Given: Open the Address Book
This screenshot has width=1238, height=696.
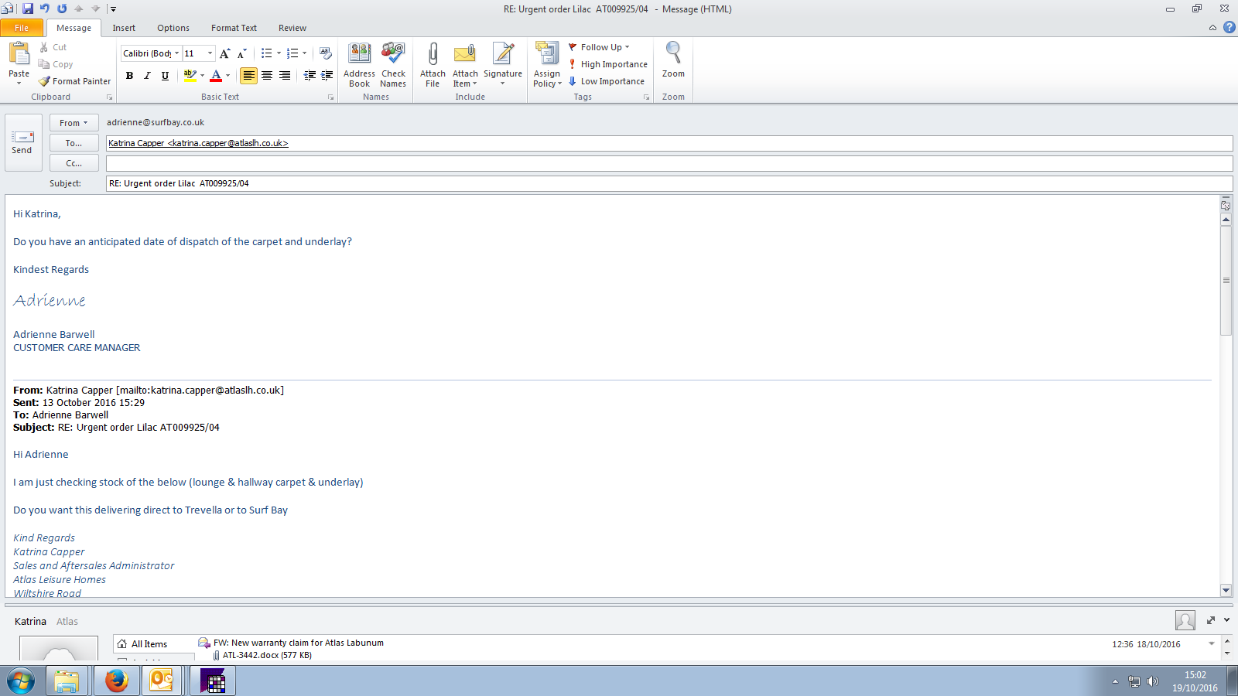Looking at the screenshot, I should [359, 63].
